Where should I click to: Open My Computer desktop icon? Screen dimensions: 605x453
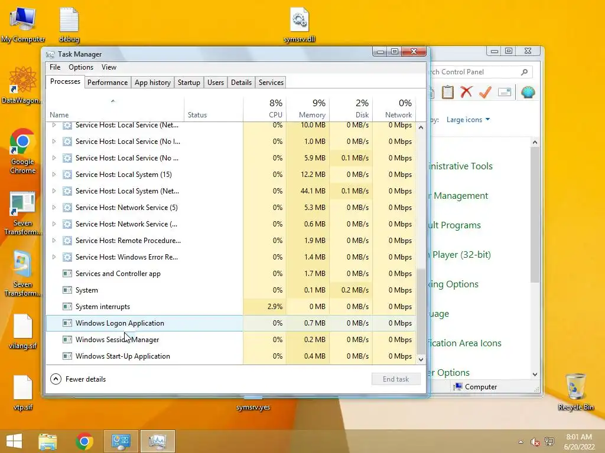pyautogui.click(x=23, y=24)
